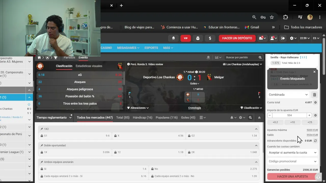The width and height of the screenshot is (326, 183).
Task: Open the user account profile menu
Action: (274, 38)
